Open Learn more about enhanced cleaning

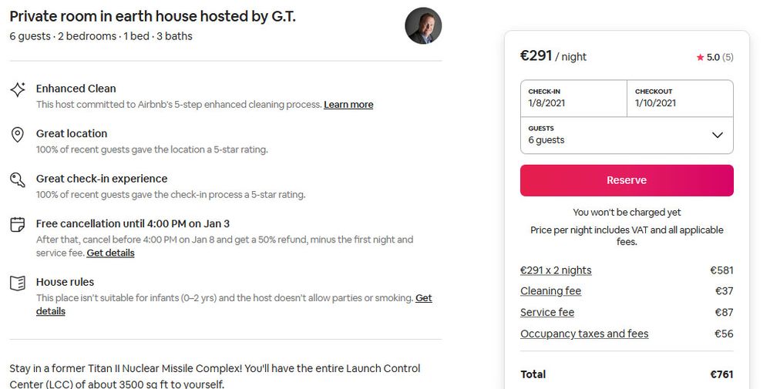pyautogui.click(x=348, y=105)
